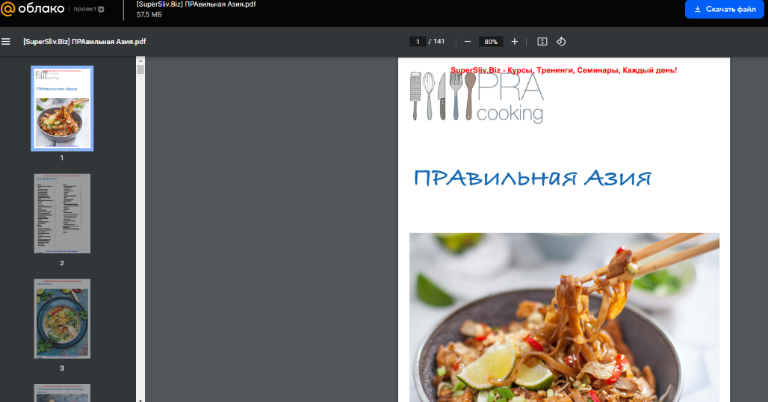768x402 pixels.
Task: Rotate the document counterclockwise
Action: point(561,42)
